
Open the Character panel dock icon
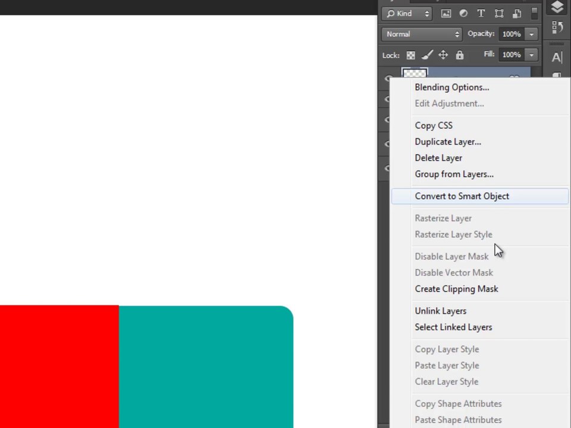[557, 58]
